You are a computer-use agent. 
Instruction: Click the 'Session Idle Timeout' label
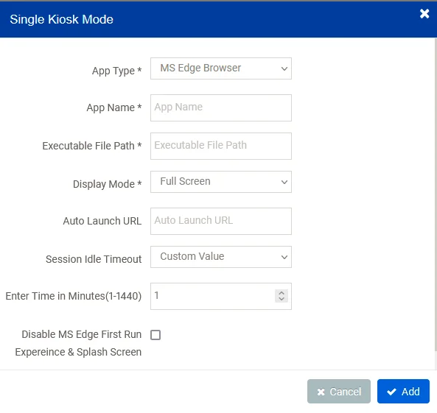click(94, 259)
